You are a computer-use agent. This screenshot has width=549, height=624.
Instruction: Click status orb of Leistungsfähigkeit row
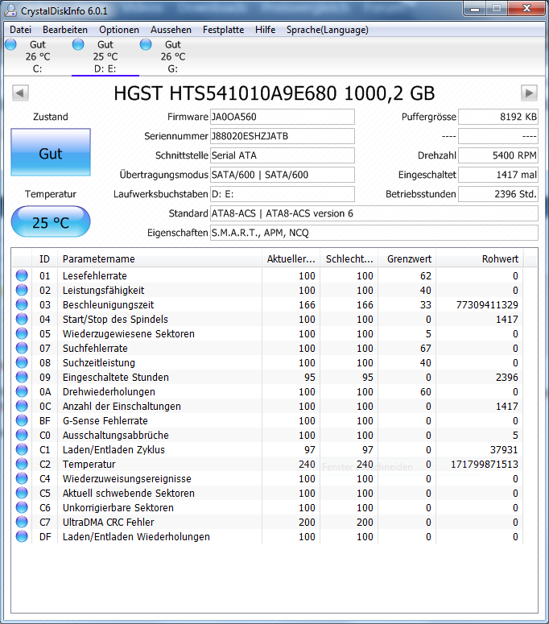[x=22, y=290]
